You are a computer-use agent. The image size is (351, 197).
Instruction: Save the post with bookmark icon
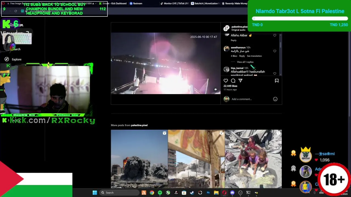277,81
